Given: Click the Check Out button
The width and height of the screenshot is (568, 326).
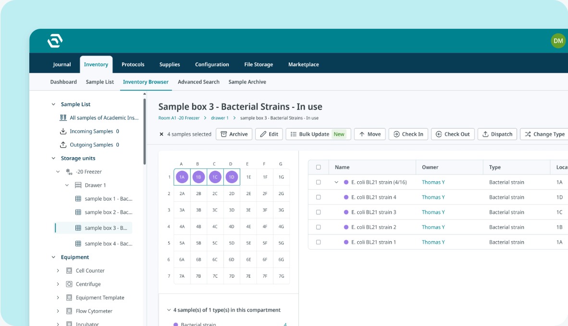Looking at the screenshot, I should click(453, 134).
